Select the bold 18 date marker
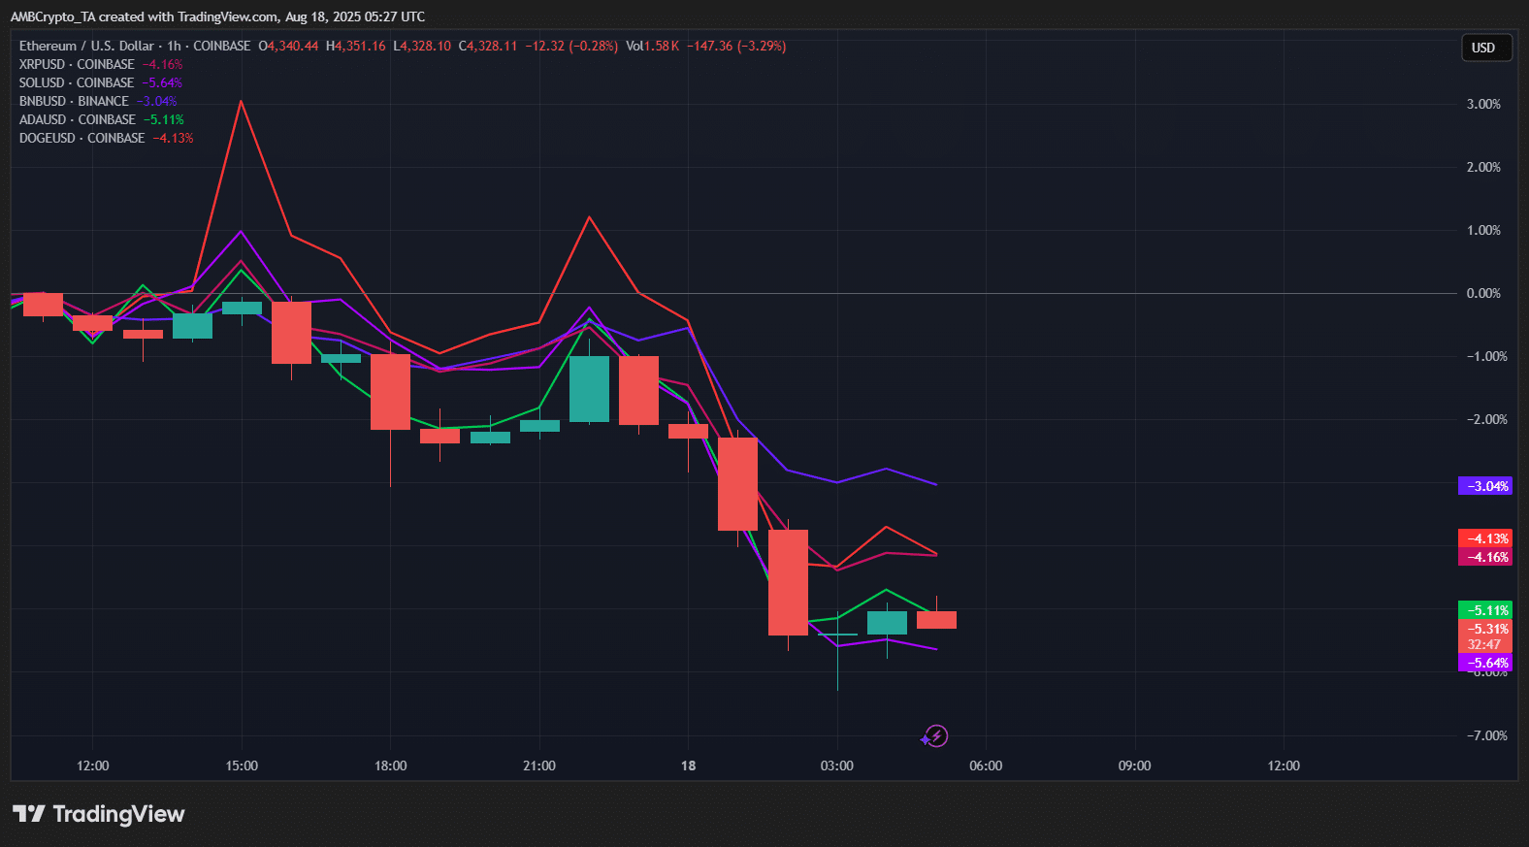The width and height of the screenshot is (1529, 847). pyautogui.click(x=688, y=766)
